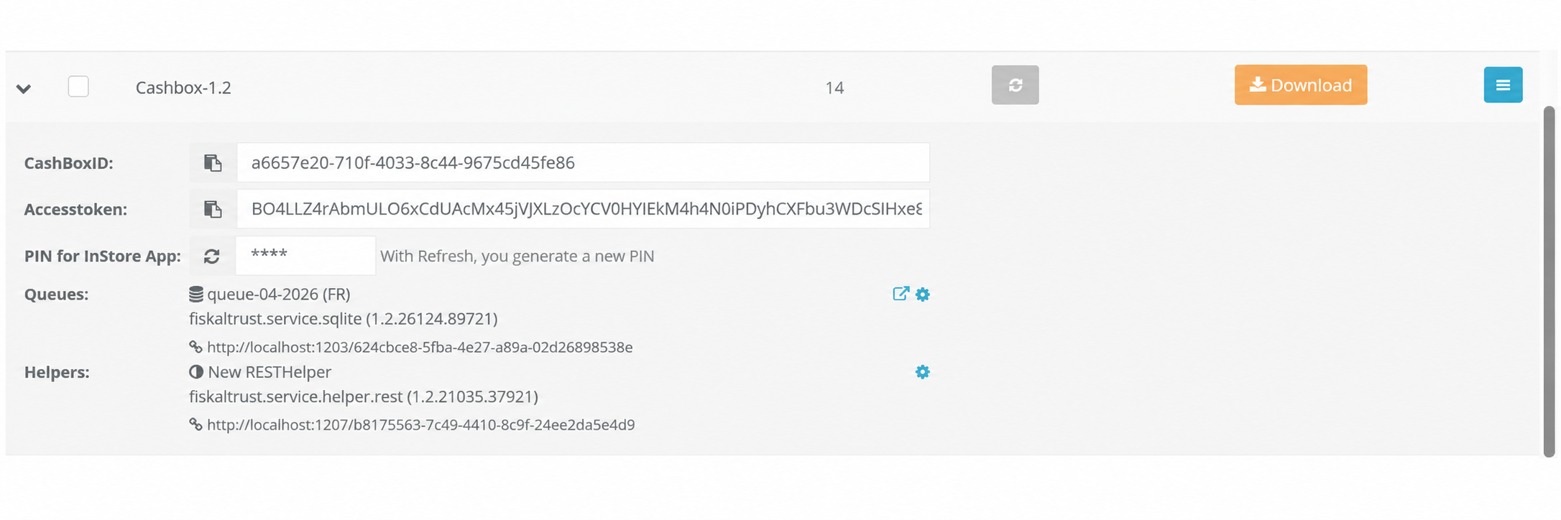
Task: Click into the CashBoxID text field
Action: coord(583,163)
